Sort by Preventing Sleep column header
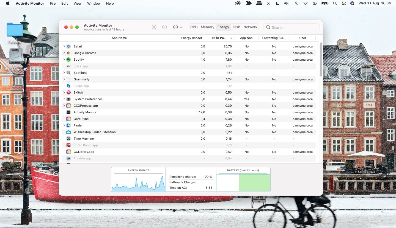The height and width of the screenshot is (228, 396). click(x=274, y=38)
